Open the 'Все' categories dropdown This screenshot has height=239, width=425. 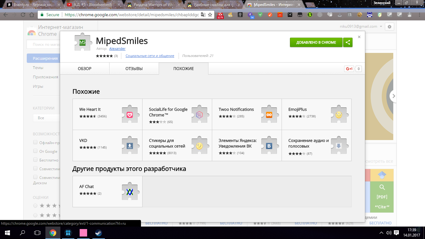[46, 118]
